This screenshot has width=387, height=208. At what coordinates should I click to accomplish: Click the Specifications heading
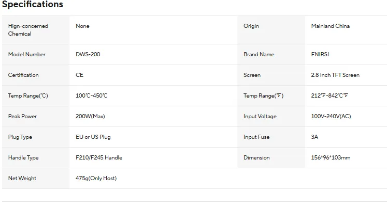[x=33, y=5]
